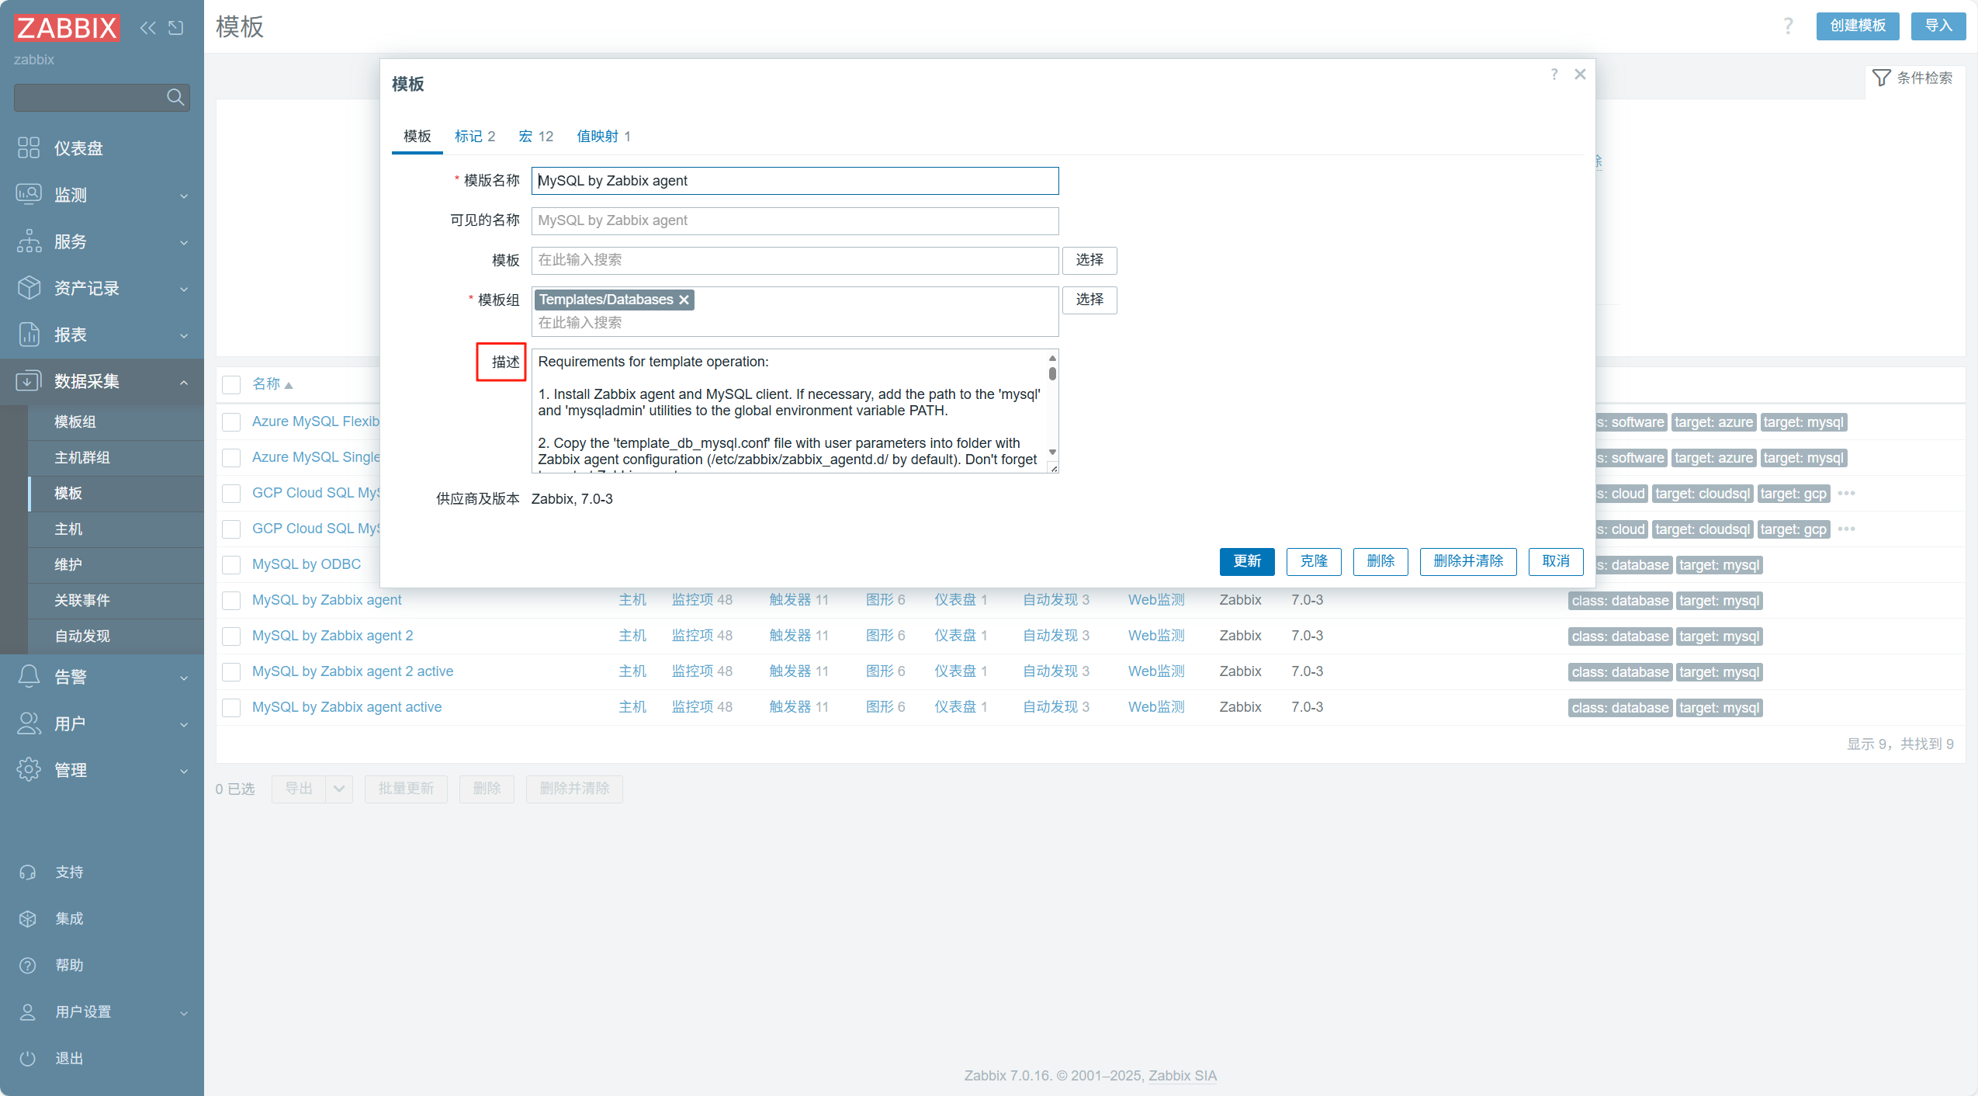Click the 删除并清除 button in dialog

[x=1468, y=561]
